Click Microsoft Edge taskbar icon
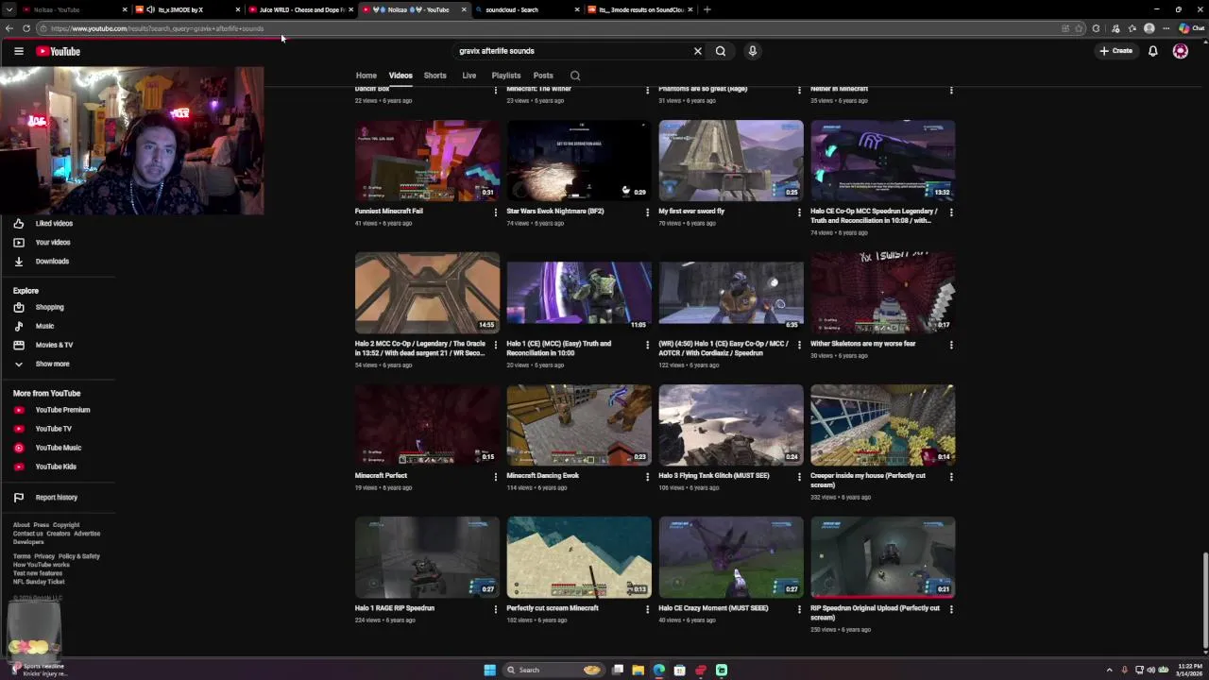The height and width of the screenshot is (680, 1209). (x=658, y=670)
